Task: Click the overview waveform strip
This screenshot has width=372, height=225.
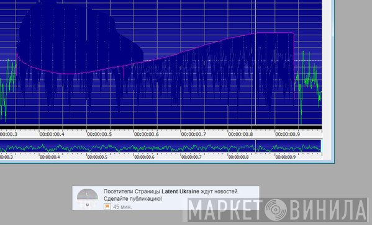Action: 160,146
